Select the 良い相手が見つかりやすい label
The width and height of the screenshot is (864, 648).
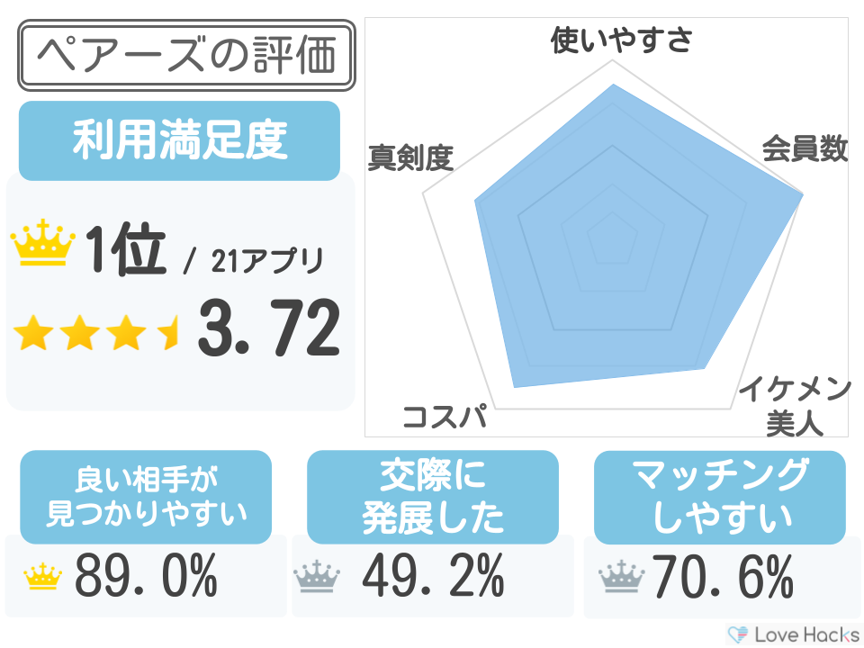[x=146, y=497]
